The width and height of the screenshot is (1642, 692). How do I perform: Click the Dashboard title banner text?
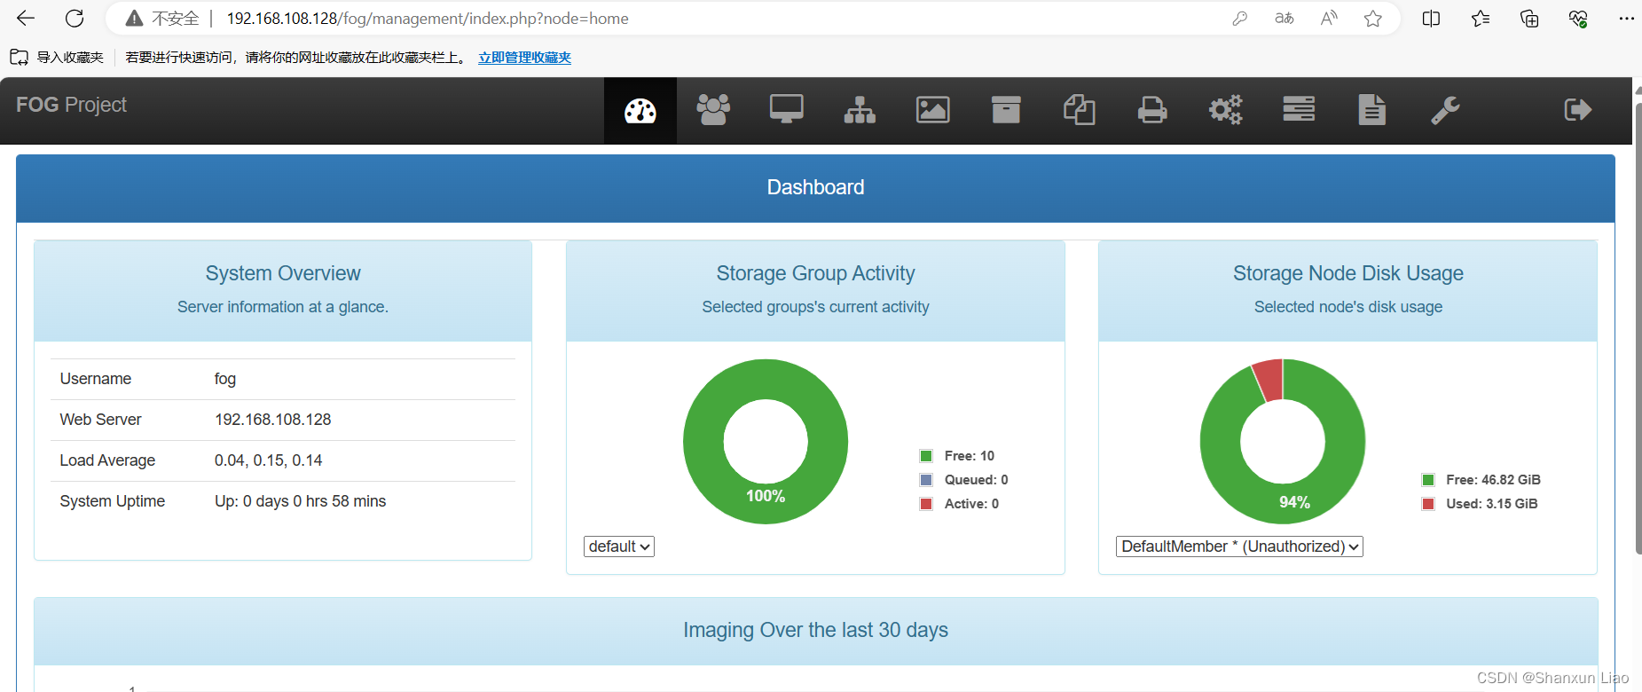tap(815, 187)
